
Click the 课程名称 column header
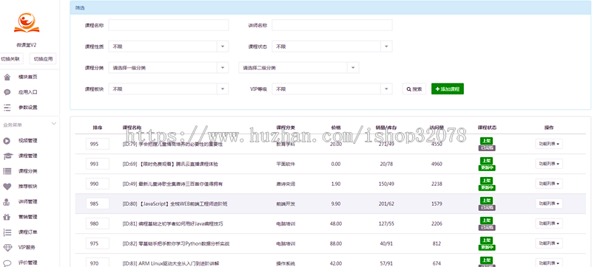[x=132, y=128]
